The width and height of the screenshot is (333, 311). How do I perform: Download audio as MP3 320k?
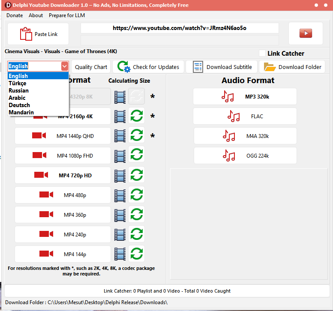pos(245,96)
